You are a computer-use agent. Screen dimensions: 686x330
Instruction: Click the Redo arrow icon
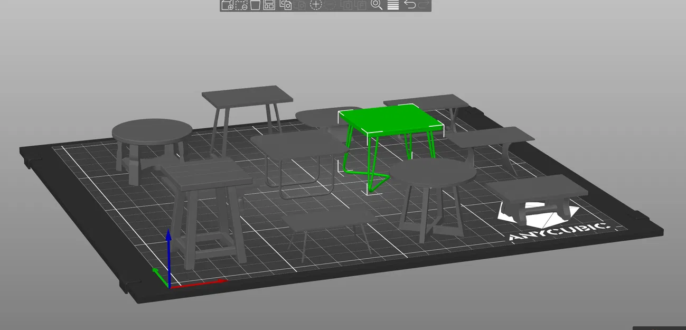click(x=425, y=6)
